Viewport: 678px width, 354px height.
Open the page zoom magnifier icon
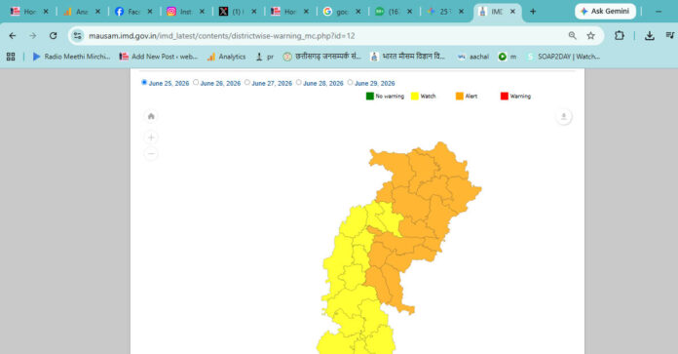coord(572,36)
